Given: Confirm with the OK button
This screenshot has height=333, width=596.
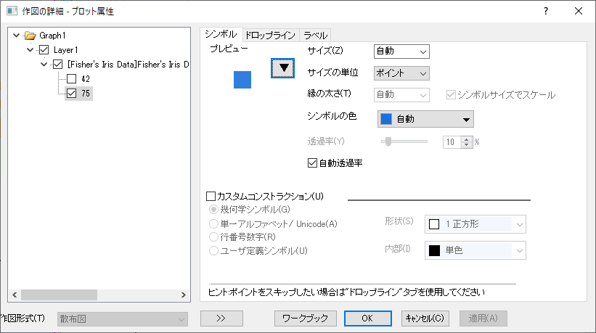Looking at the screenshot, I should coord(367,318).
